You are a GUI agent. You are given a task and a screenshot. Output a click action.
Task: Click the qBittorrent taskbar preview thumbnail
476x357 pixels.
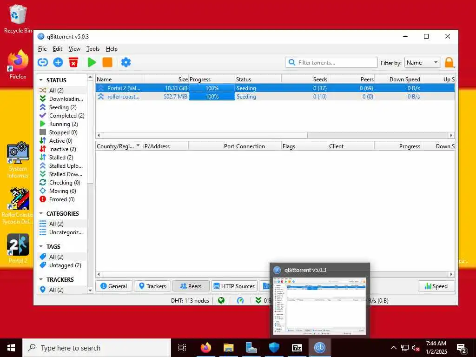320,306
